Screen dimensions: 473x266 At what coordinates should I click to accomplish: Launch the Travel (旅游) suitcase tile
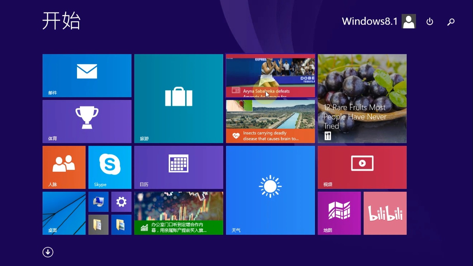(178, 98)
